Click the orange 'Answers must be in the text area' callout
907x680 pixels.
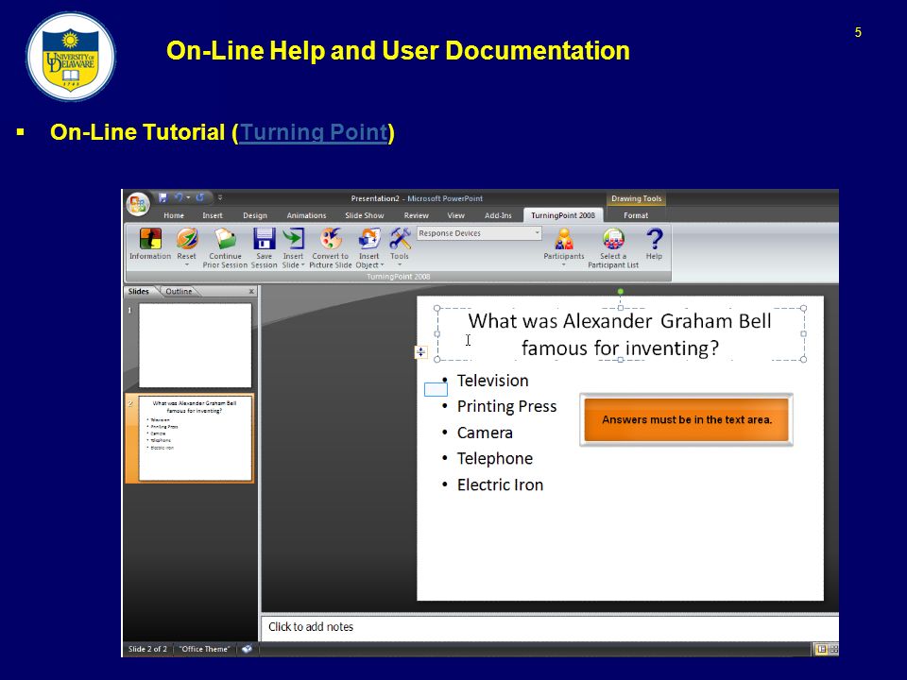tap(687, 419)
